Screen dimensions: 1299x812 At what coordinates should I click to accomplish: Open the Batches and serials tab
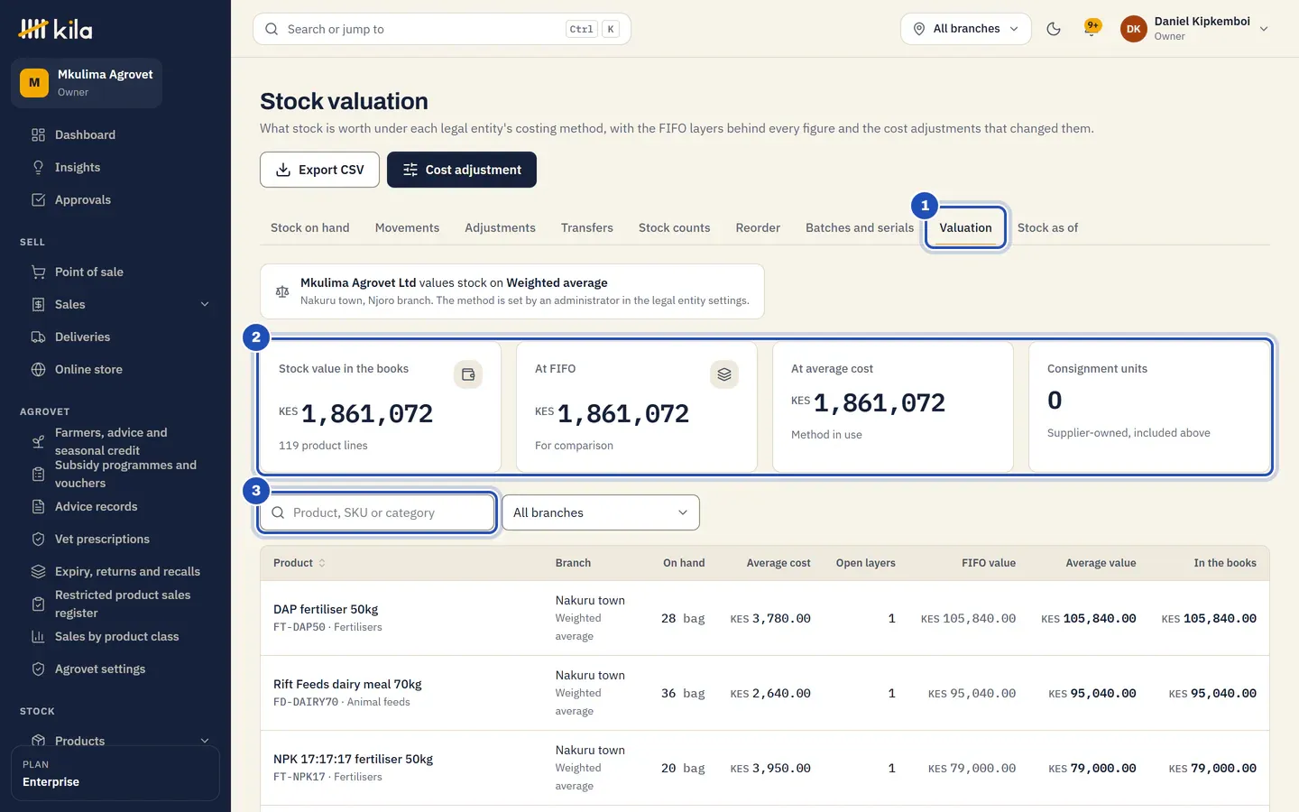860,228
